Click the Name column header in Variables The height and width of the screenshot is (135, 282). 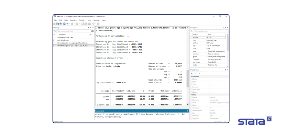[199, 34]
